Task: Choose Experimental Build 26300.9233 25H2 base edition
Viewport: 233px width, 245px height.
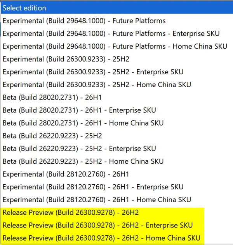Action: [x=117, y=59]
